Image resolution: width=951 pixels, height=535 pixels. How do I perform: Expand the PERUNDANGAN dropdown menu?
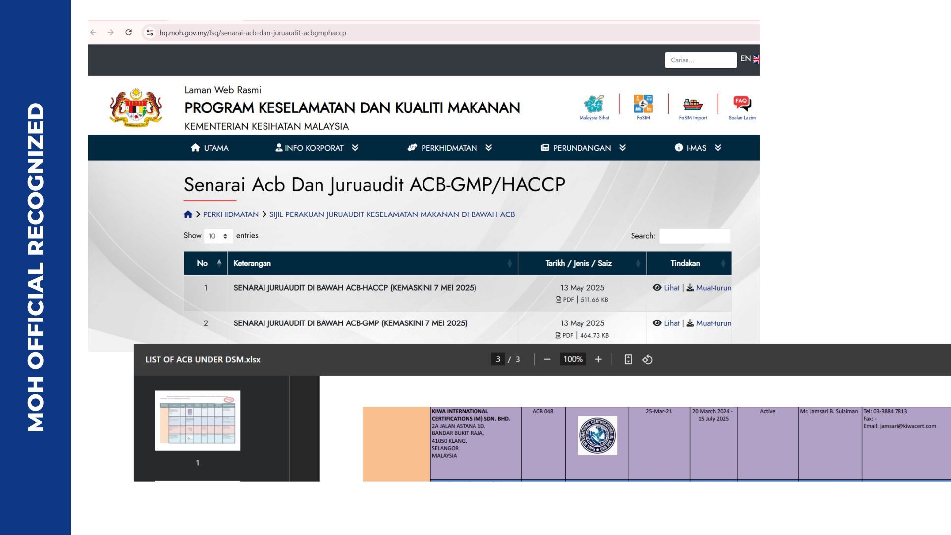coord(582,148)
